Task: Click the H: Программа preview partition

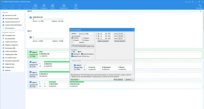Action: [x=109, y=67]
